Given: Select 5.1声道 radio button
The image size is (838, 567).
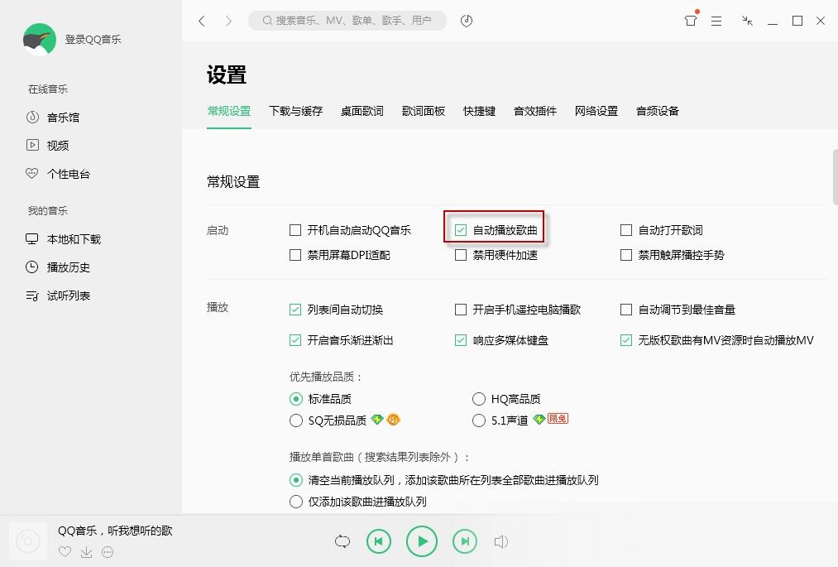Looking at the screenshot, I should pos(479,420).
